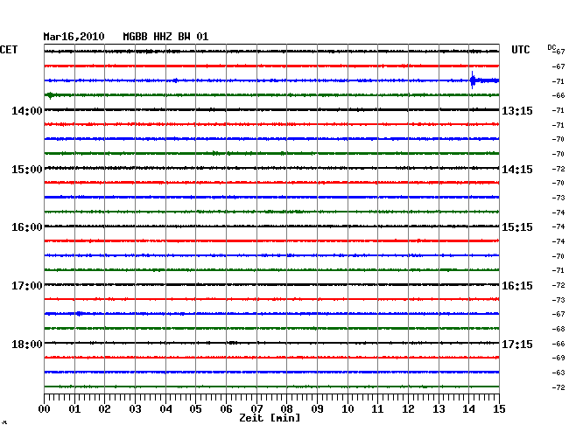Click minute 13 on the time axis
The image size is (569, 432).
click(x=439, y=409)
